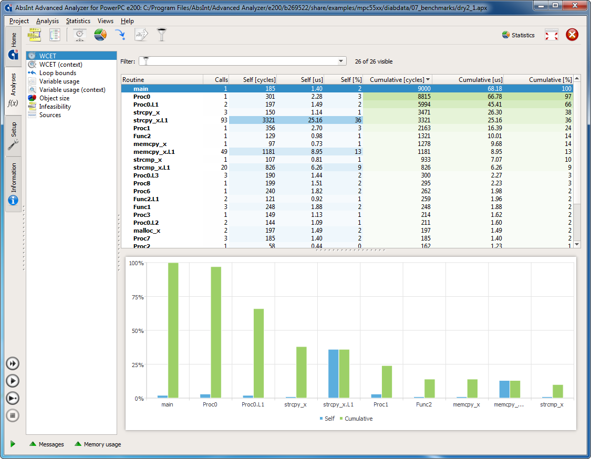Open the Help menu
This screenshot has height=459, width=591.
(127, 21)
